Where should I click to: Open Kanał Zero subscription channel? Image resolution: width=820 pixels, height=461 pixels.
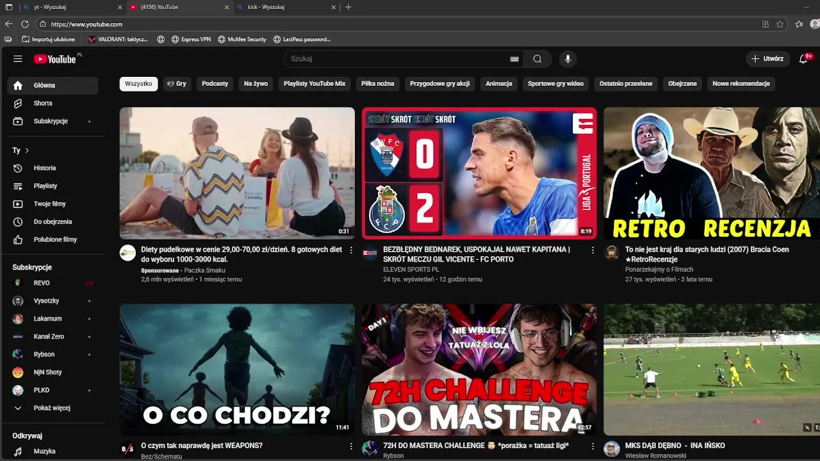53,336
